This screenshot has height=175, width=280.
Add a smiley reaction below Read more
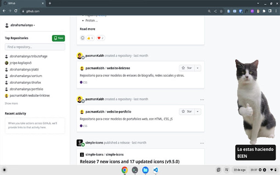[82, 38]
